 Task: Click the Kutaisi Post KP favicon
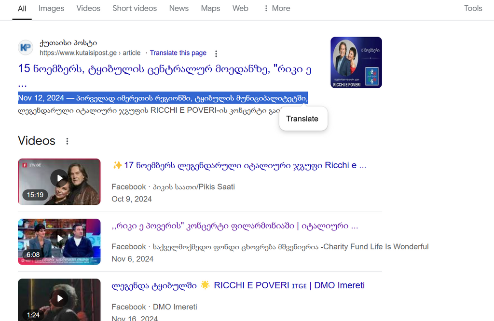[26, 48]
